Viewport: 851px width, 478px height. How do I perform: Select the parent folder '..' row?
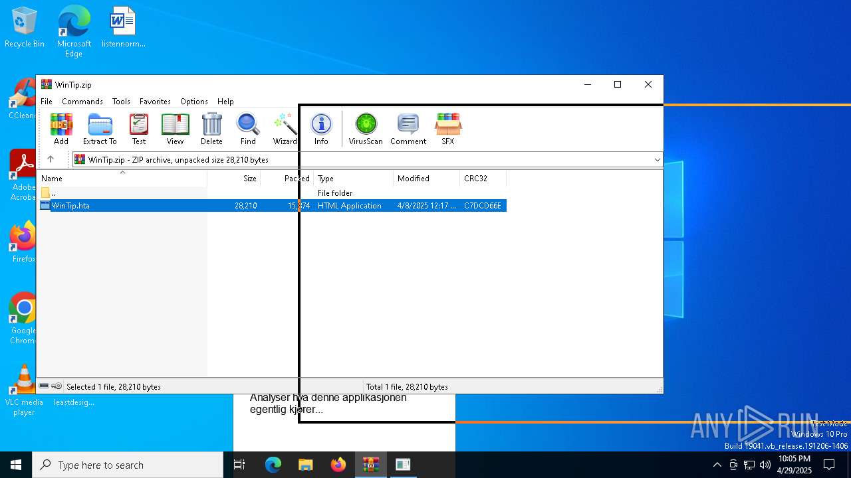273,193
